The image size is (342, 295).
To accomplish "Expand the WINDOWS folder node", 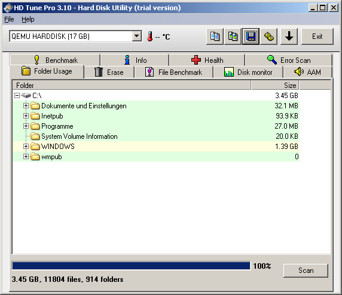I will pos(26,146).
